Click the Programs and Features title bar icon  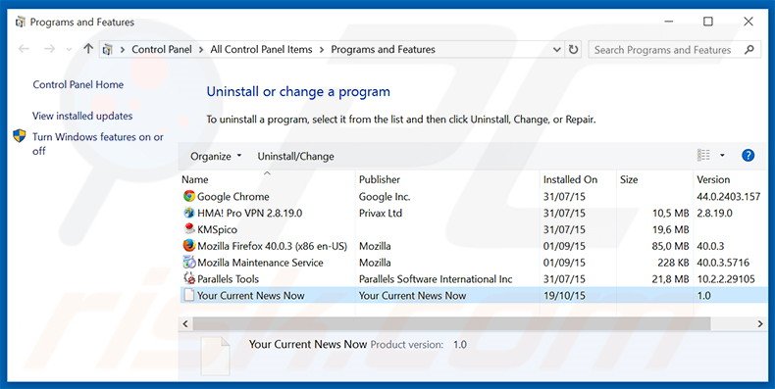[20, 22]
